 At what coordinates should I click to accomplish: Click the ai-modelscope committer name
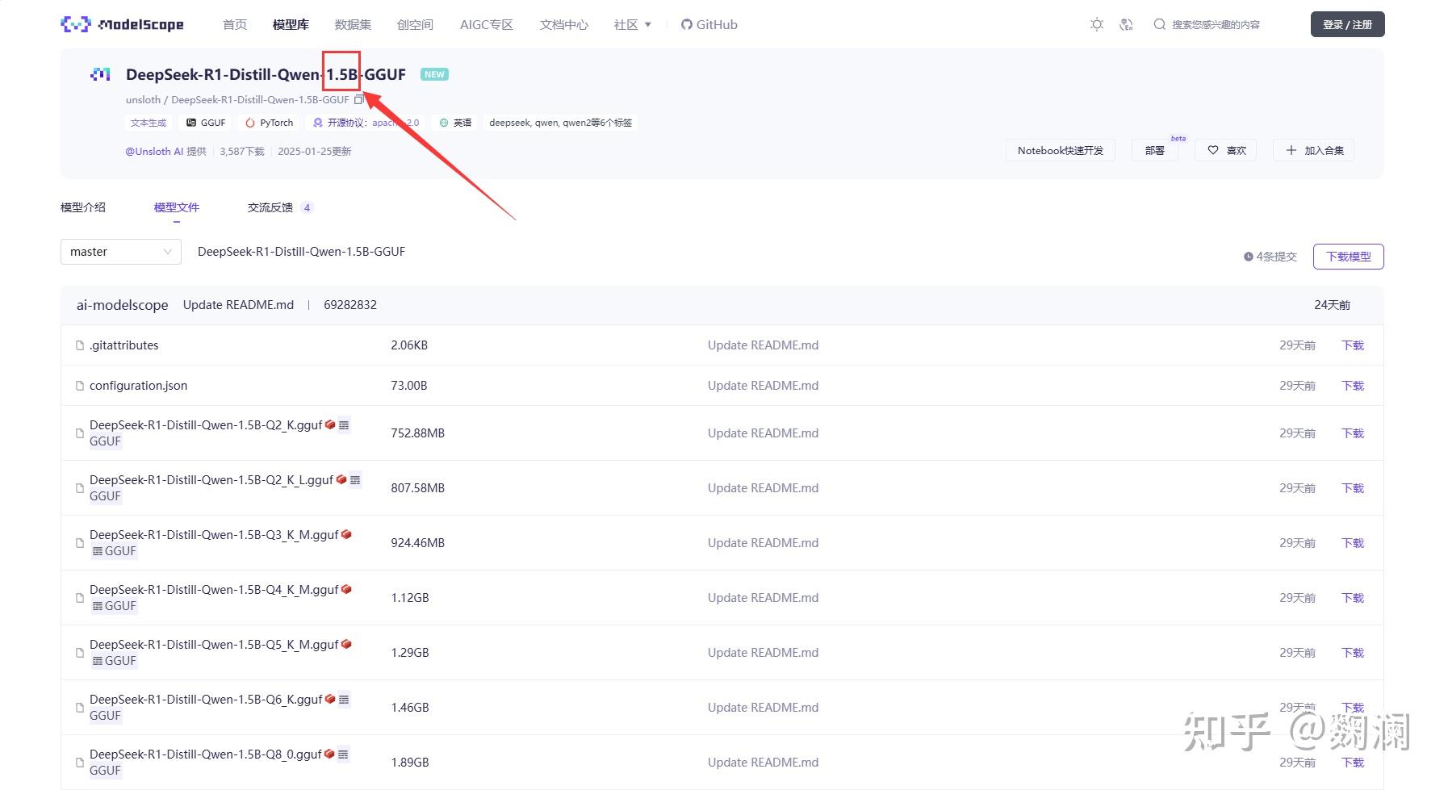click(x=123, y=305)
